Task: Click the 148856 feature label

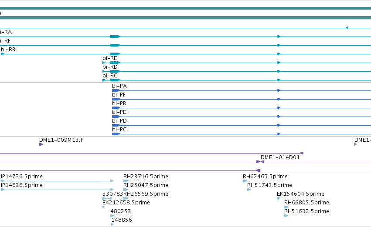Action: click(x=122, y=220)
